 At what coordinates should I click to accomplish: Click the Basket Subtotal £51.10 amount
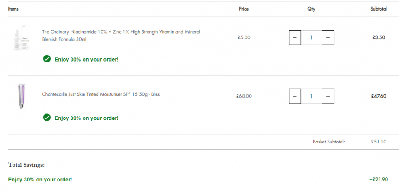tap(379, 142)
